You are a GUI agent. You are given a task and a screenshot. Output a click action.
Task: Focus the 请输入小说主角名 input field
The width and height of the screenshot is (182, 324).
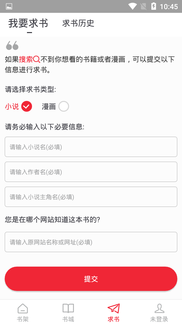(91, 197)
